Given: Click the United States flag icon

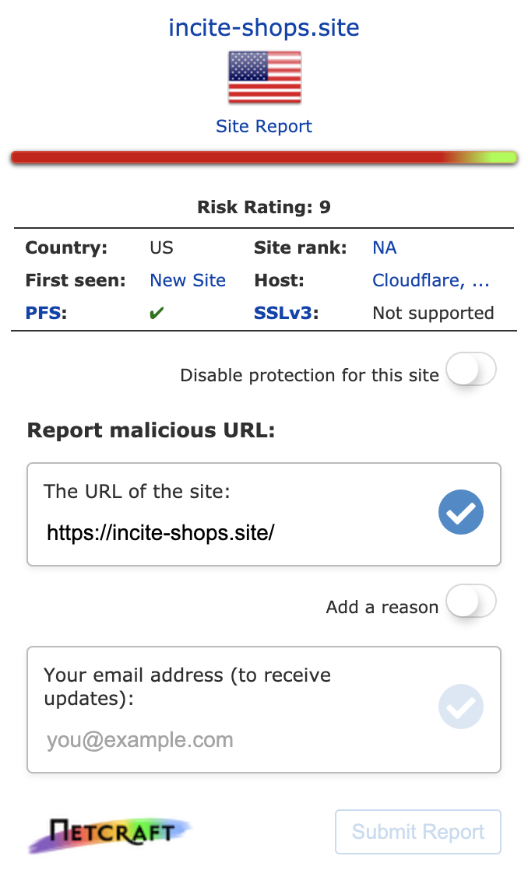Looking at the screenshot, I should (x=264, y=78).
